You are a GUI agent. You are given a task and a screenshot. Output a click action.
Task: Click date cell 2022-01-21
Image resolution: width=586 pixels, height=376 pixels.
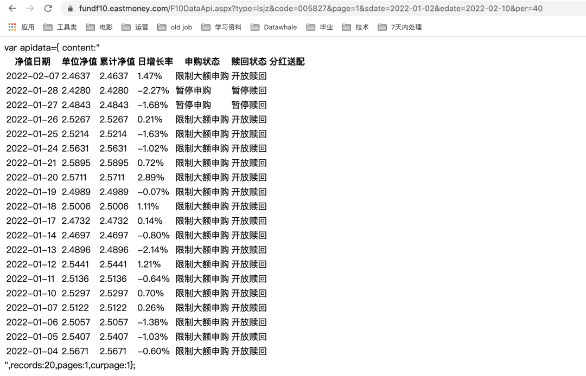[31, 163]
